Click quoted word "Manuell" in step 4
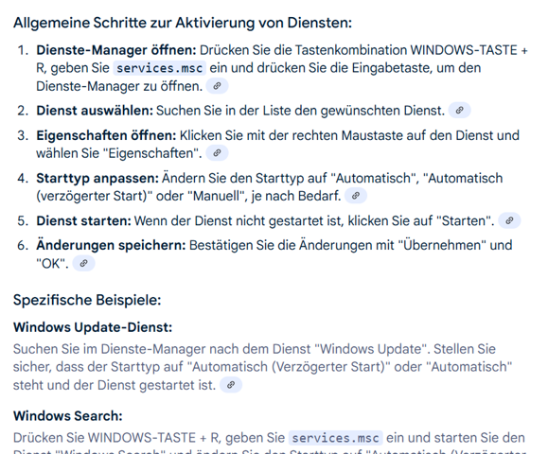This screenshot has width=548, height=454. pos(216,196)
